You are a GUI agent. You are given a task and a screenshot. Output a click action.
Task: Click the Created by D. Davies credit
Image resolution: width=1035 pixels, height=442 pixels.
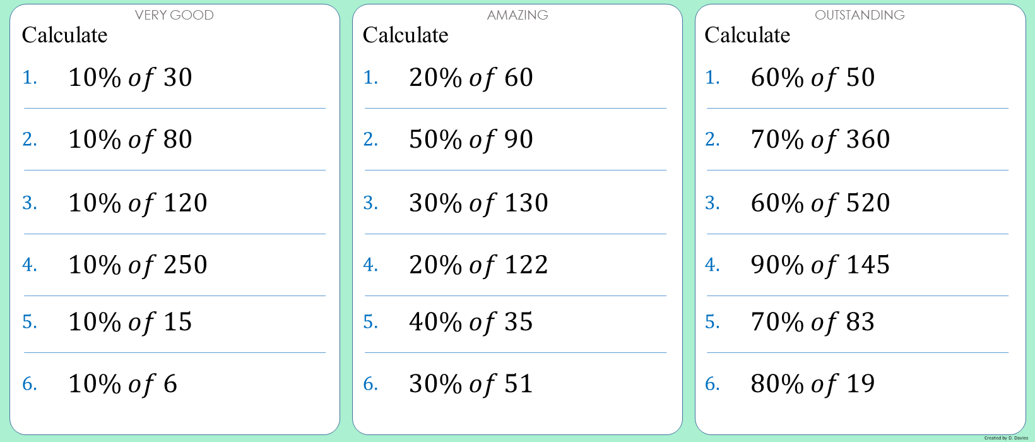click(1006, 438)
